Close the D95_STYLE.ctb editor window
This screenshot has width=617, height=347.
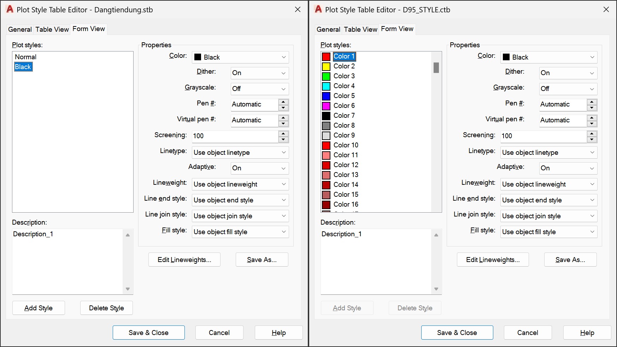pos(606,10)
